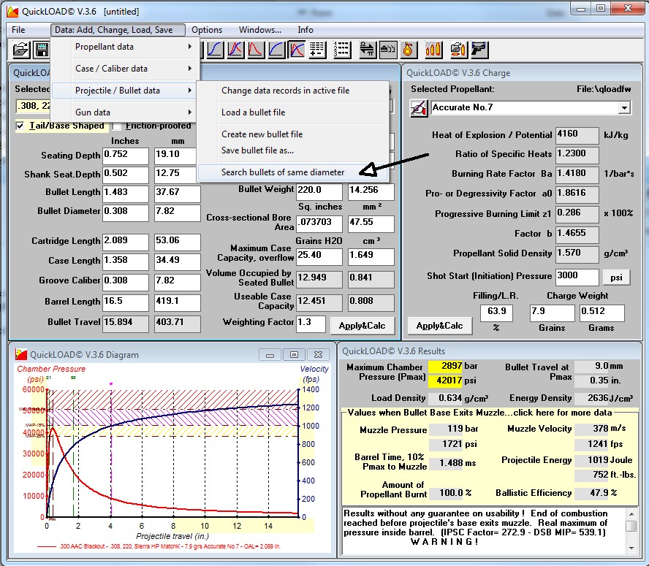
Task: Click the balance scale conversion toolbar icon
Action: (367, 50)
